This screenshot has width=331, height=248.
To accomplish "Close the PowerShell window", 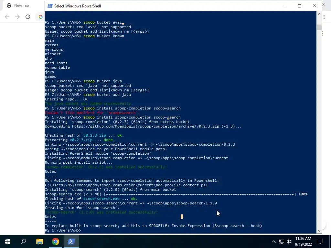I will tap(314, 6).
